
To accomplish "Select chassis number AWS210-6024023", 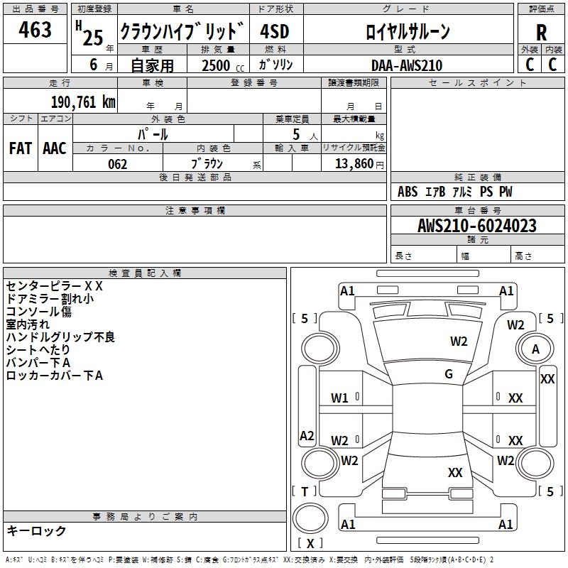I will click(x=476, y=226).
